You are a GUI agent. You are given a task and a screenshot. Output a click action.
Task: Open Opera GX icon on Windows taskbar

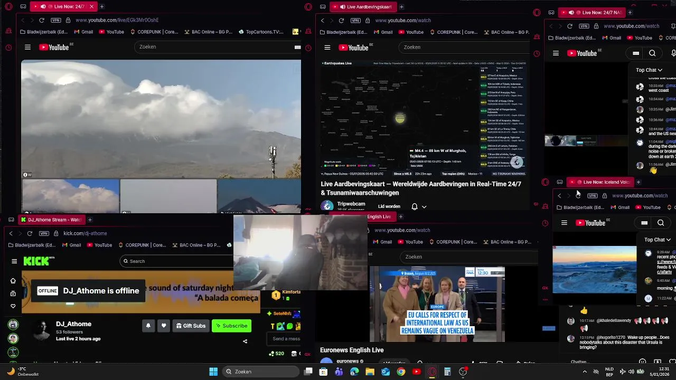(x=432, y=372)
